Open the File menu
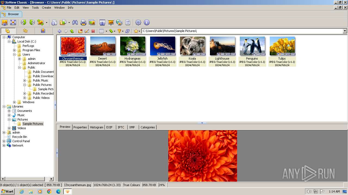Image resolution: width=348 pixels, height=195 pixels. pos(9,8)
